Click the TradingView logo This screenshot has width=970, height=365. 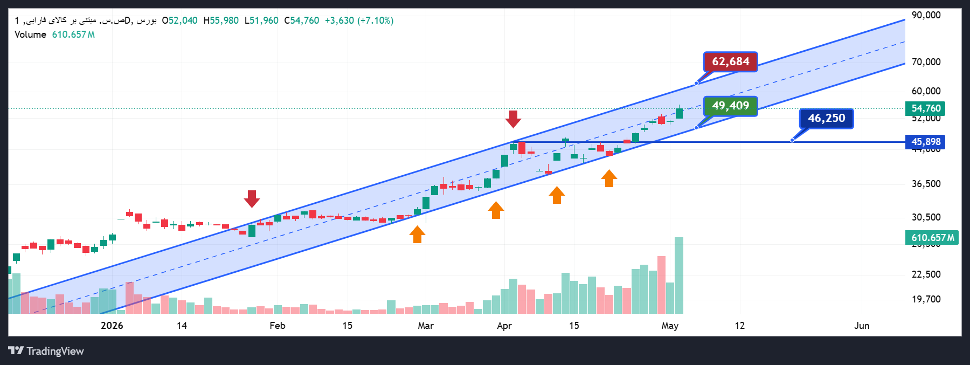[x=46, y=351]
